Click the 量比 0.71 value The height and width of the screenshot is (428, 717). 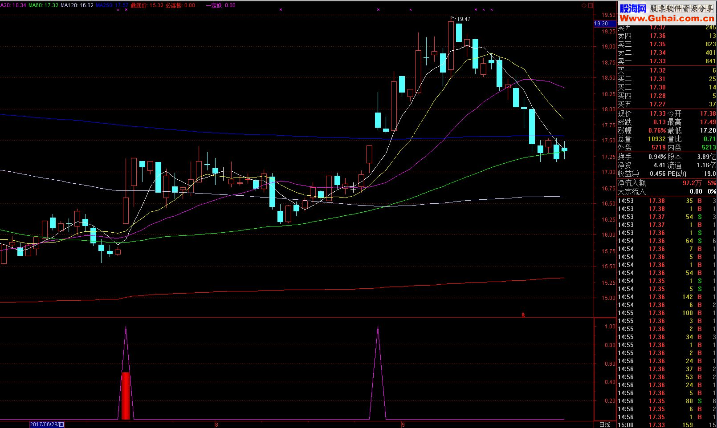tap(709, 139)
